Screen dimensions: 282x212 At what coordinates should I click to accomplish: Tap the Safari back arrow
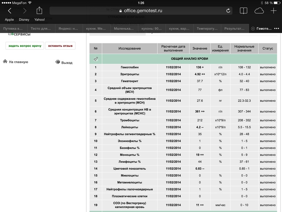tap(10, 11)
